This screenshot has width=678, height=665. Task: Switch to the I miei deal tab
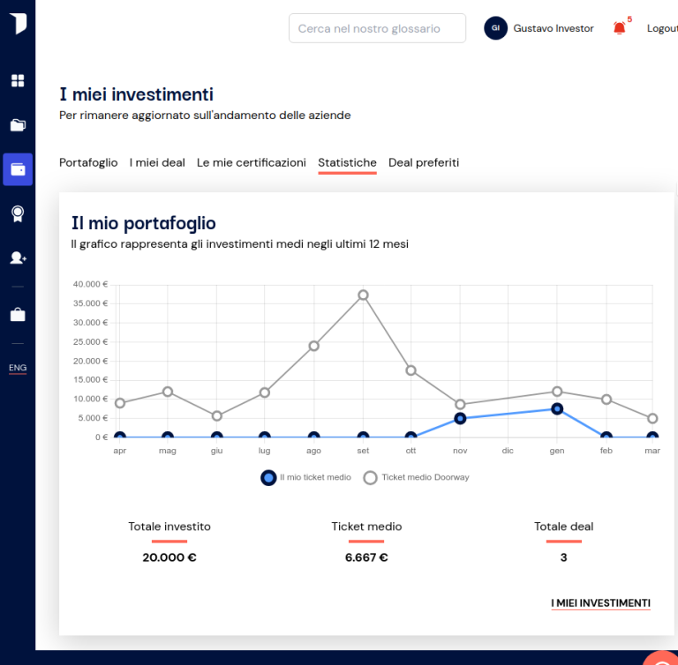point(157,163)
